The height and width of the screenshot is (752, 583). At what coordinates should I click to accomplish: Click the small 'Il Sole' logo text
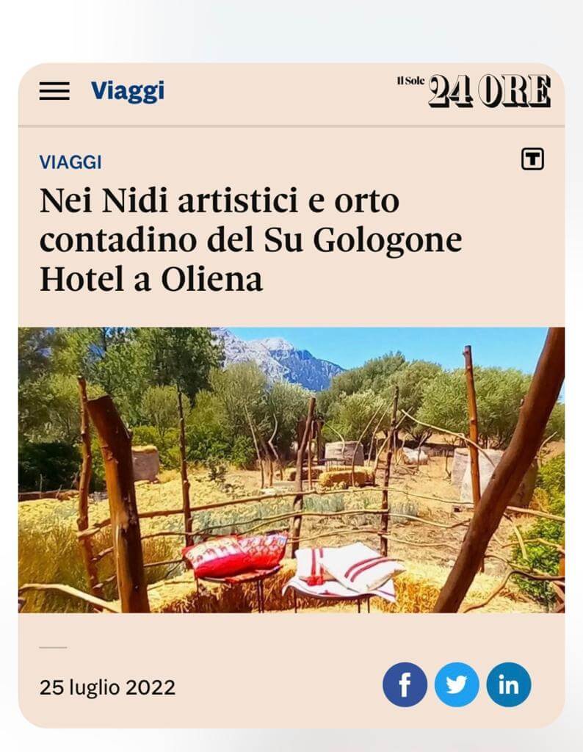[410, 81]
